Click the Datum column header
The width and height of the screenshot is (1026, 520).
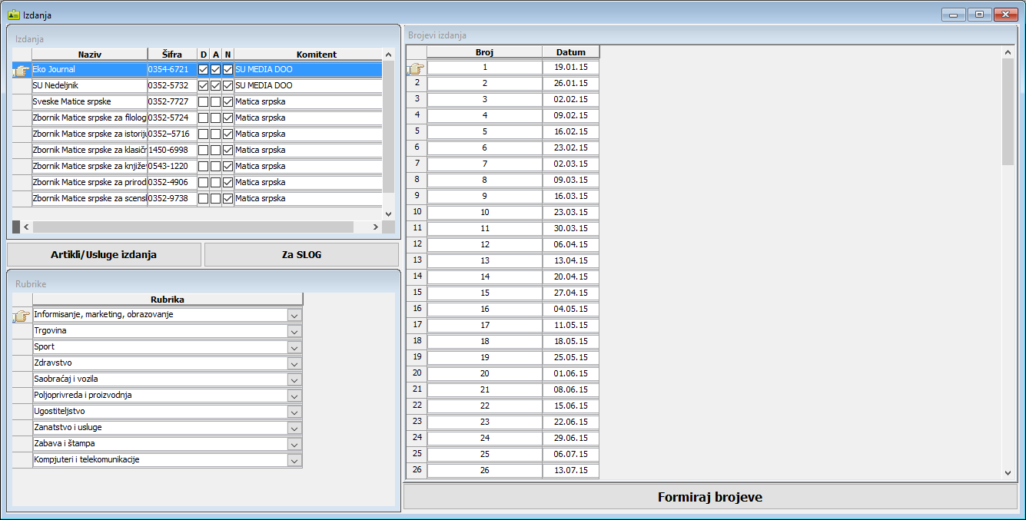(570, 52)
